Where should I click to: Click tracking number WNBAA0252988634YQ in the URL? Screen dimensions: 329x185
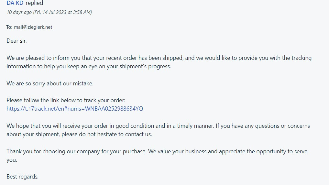pos(114,109)
